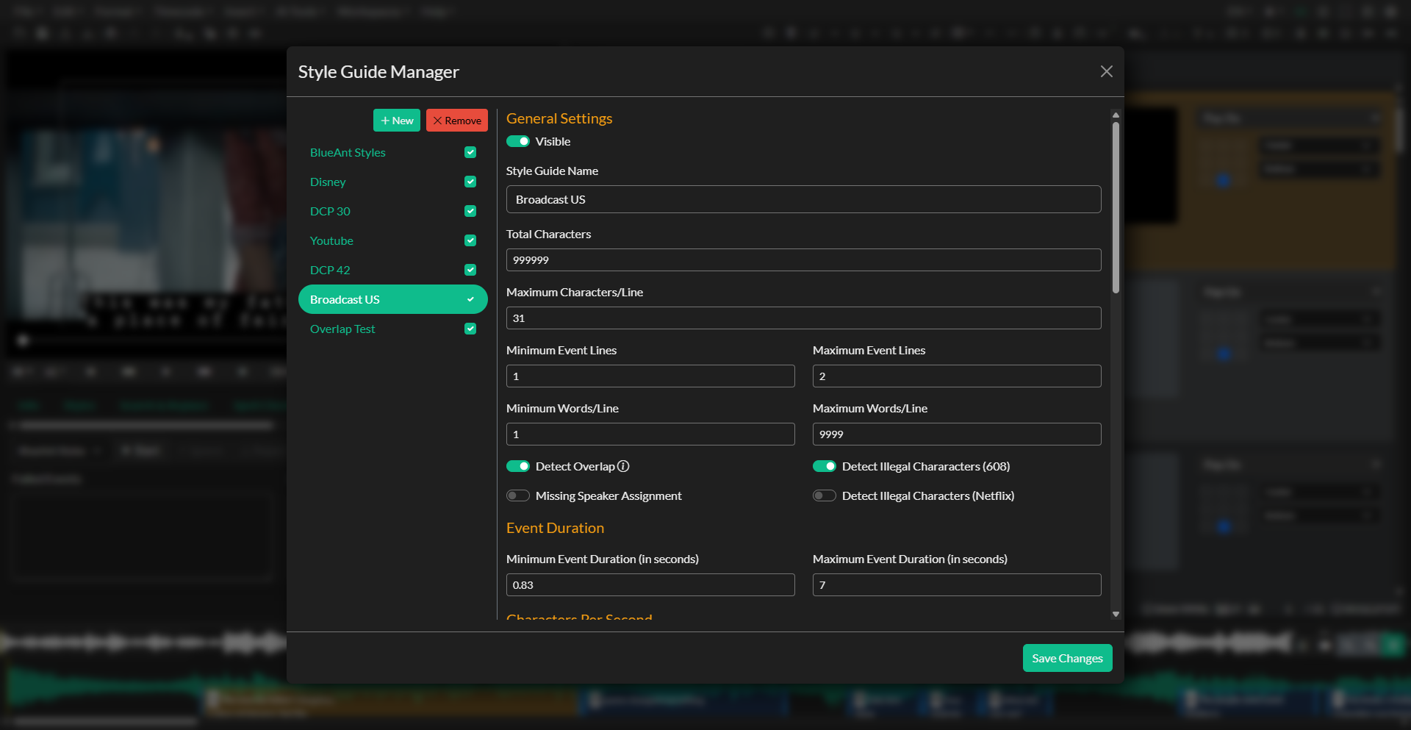
Task: Close the Style Guide Manager dialog
Action: click(1106, 71)
